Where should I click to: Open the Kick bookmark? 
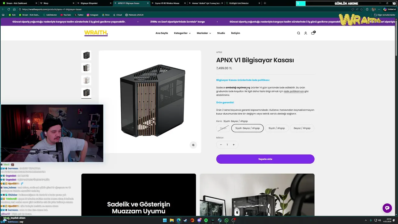[x=12, y=15]
